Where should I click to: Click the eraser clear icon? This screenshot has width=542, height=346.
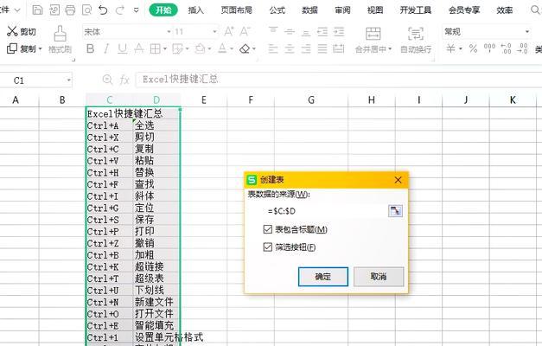point(245,48)
